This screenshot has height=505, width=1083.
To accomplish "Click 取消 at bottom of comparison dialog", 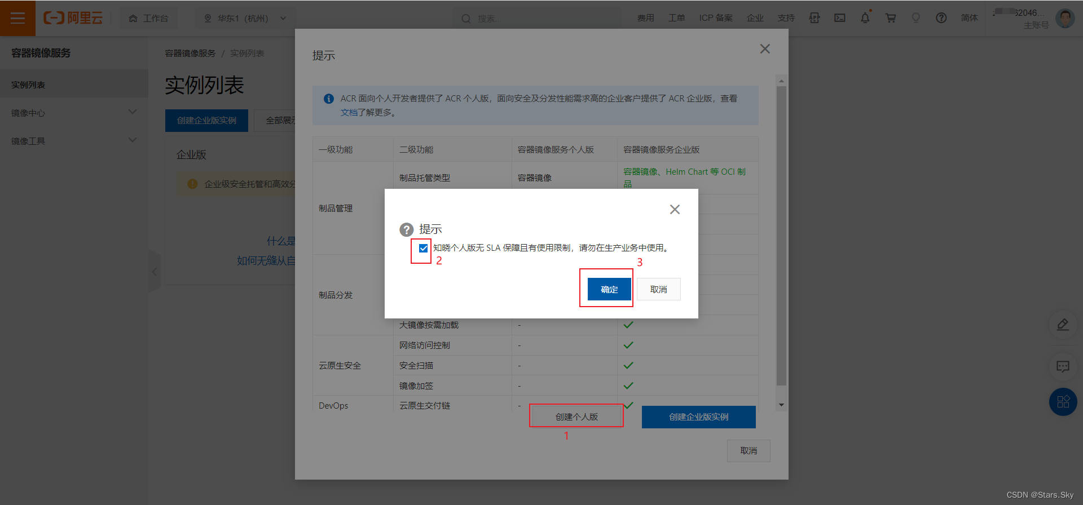I will click(x=749, y=451).
